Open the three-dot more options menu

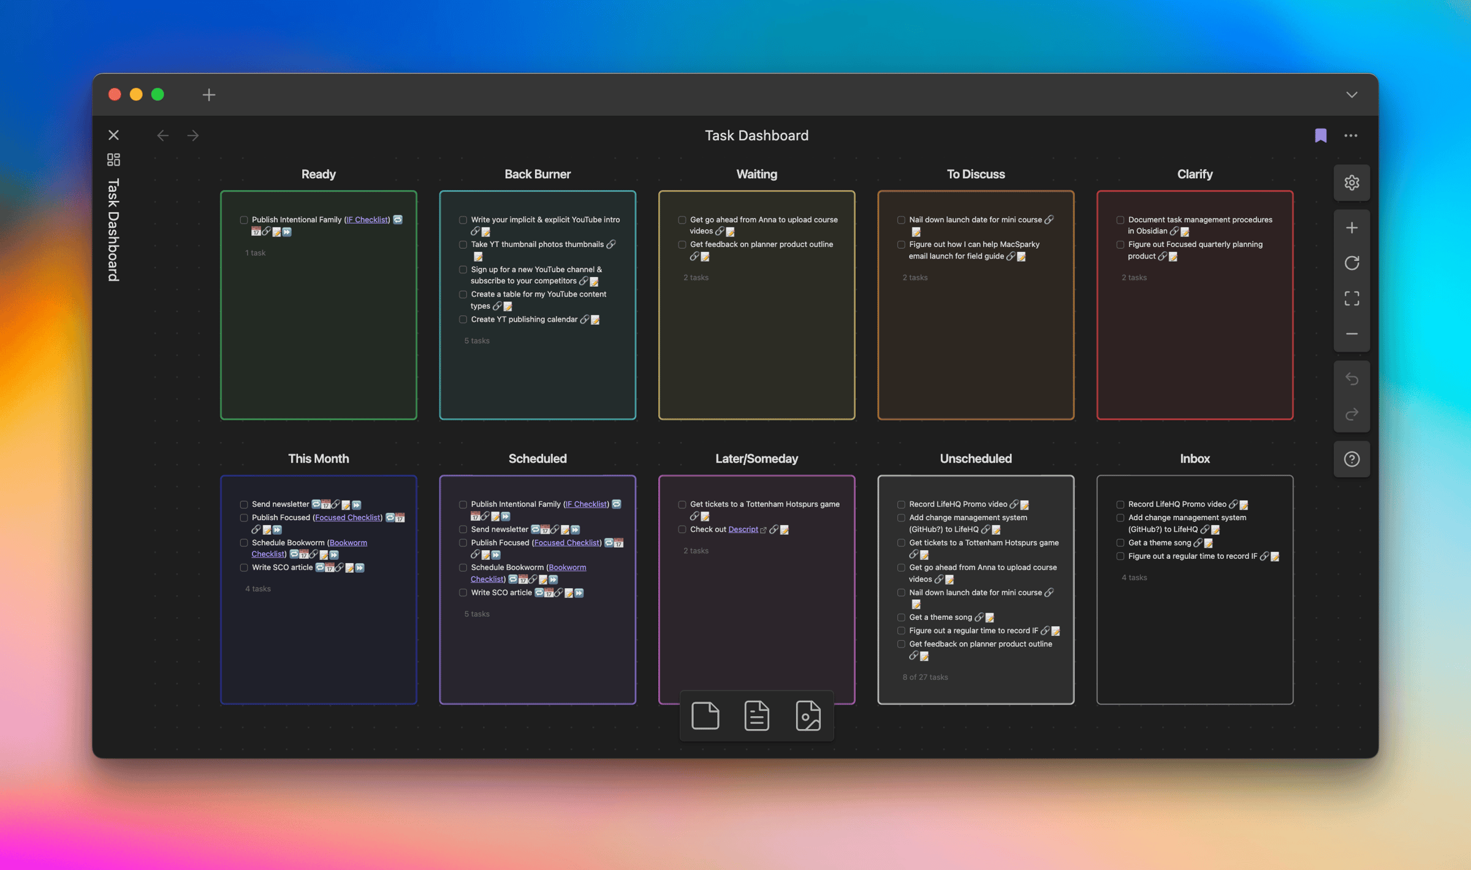[x=1351, y=135]
